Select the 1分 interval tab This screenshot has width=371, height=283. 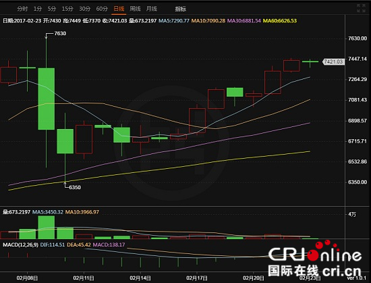[x=38, y=9]
